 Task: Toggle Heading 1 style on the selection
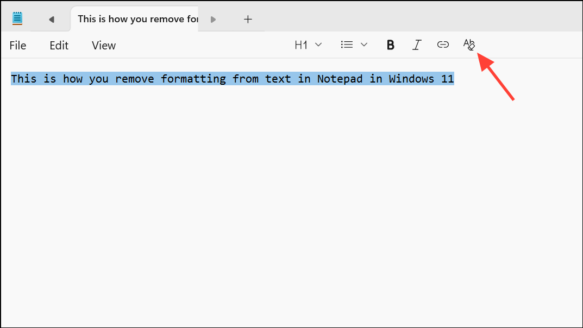coord(302,45)
